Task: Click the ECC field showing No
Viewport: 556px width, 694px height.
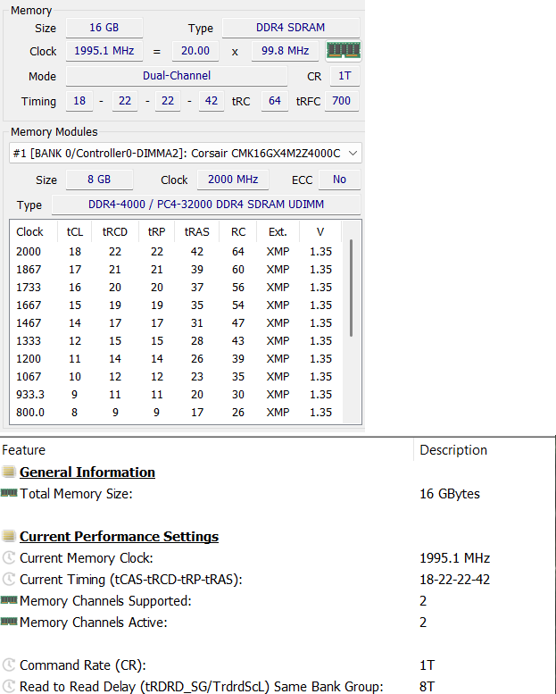Action: tap(340, 180)
